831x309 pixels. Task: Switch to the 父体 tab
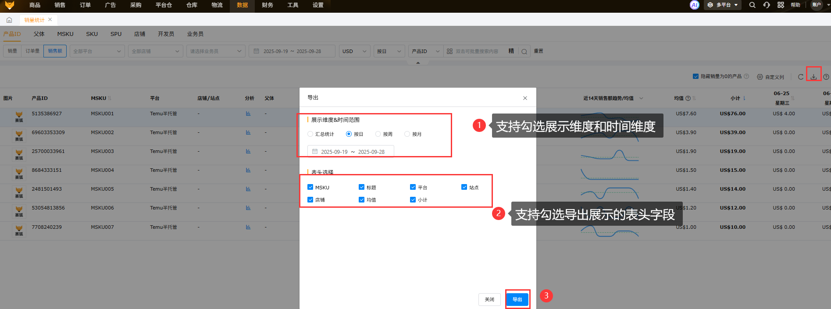pos(39,34)
